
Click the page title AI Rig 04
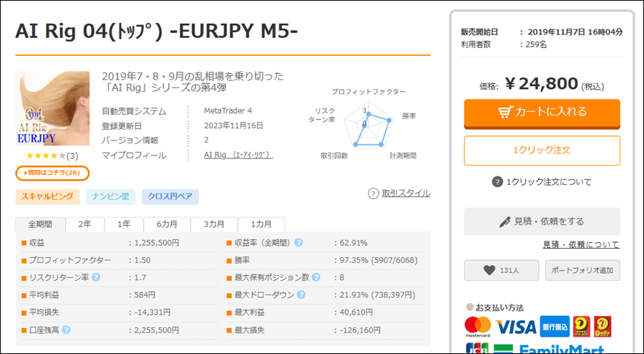[x=157, y=32]
